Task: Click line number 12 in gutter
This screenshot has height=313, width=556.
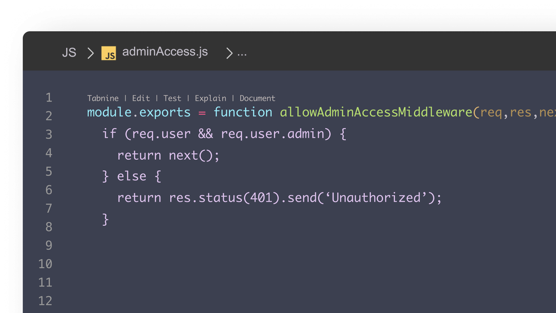Action: tap(46, 301)
